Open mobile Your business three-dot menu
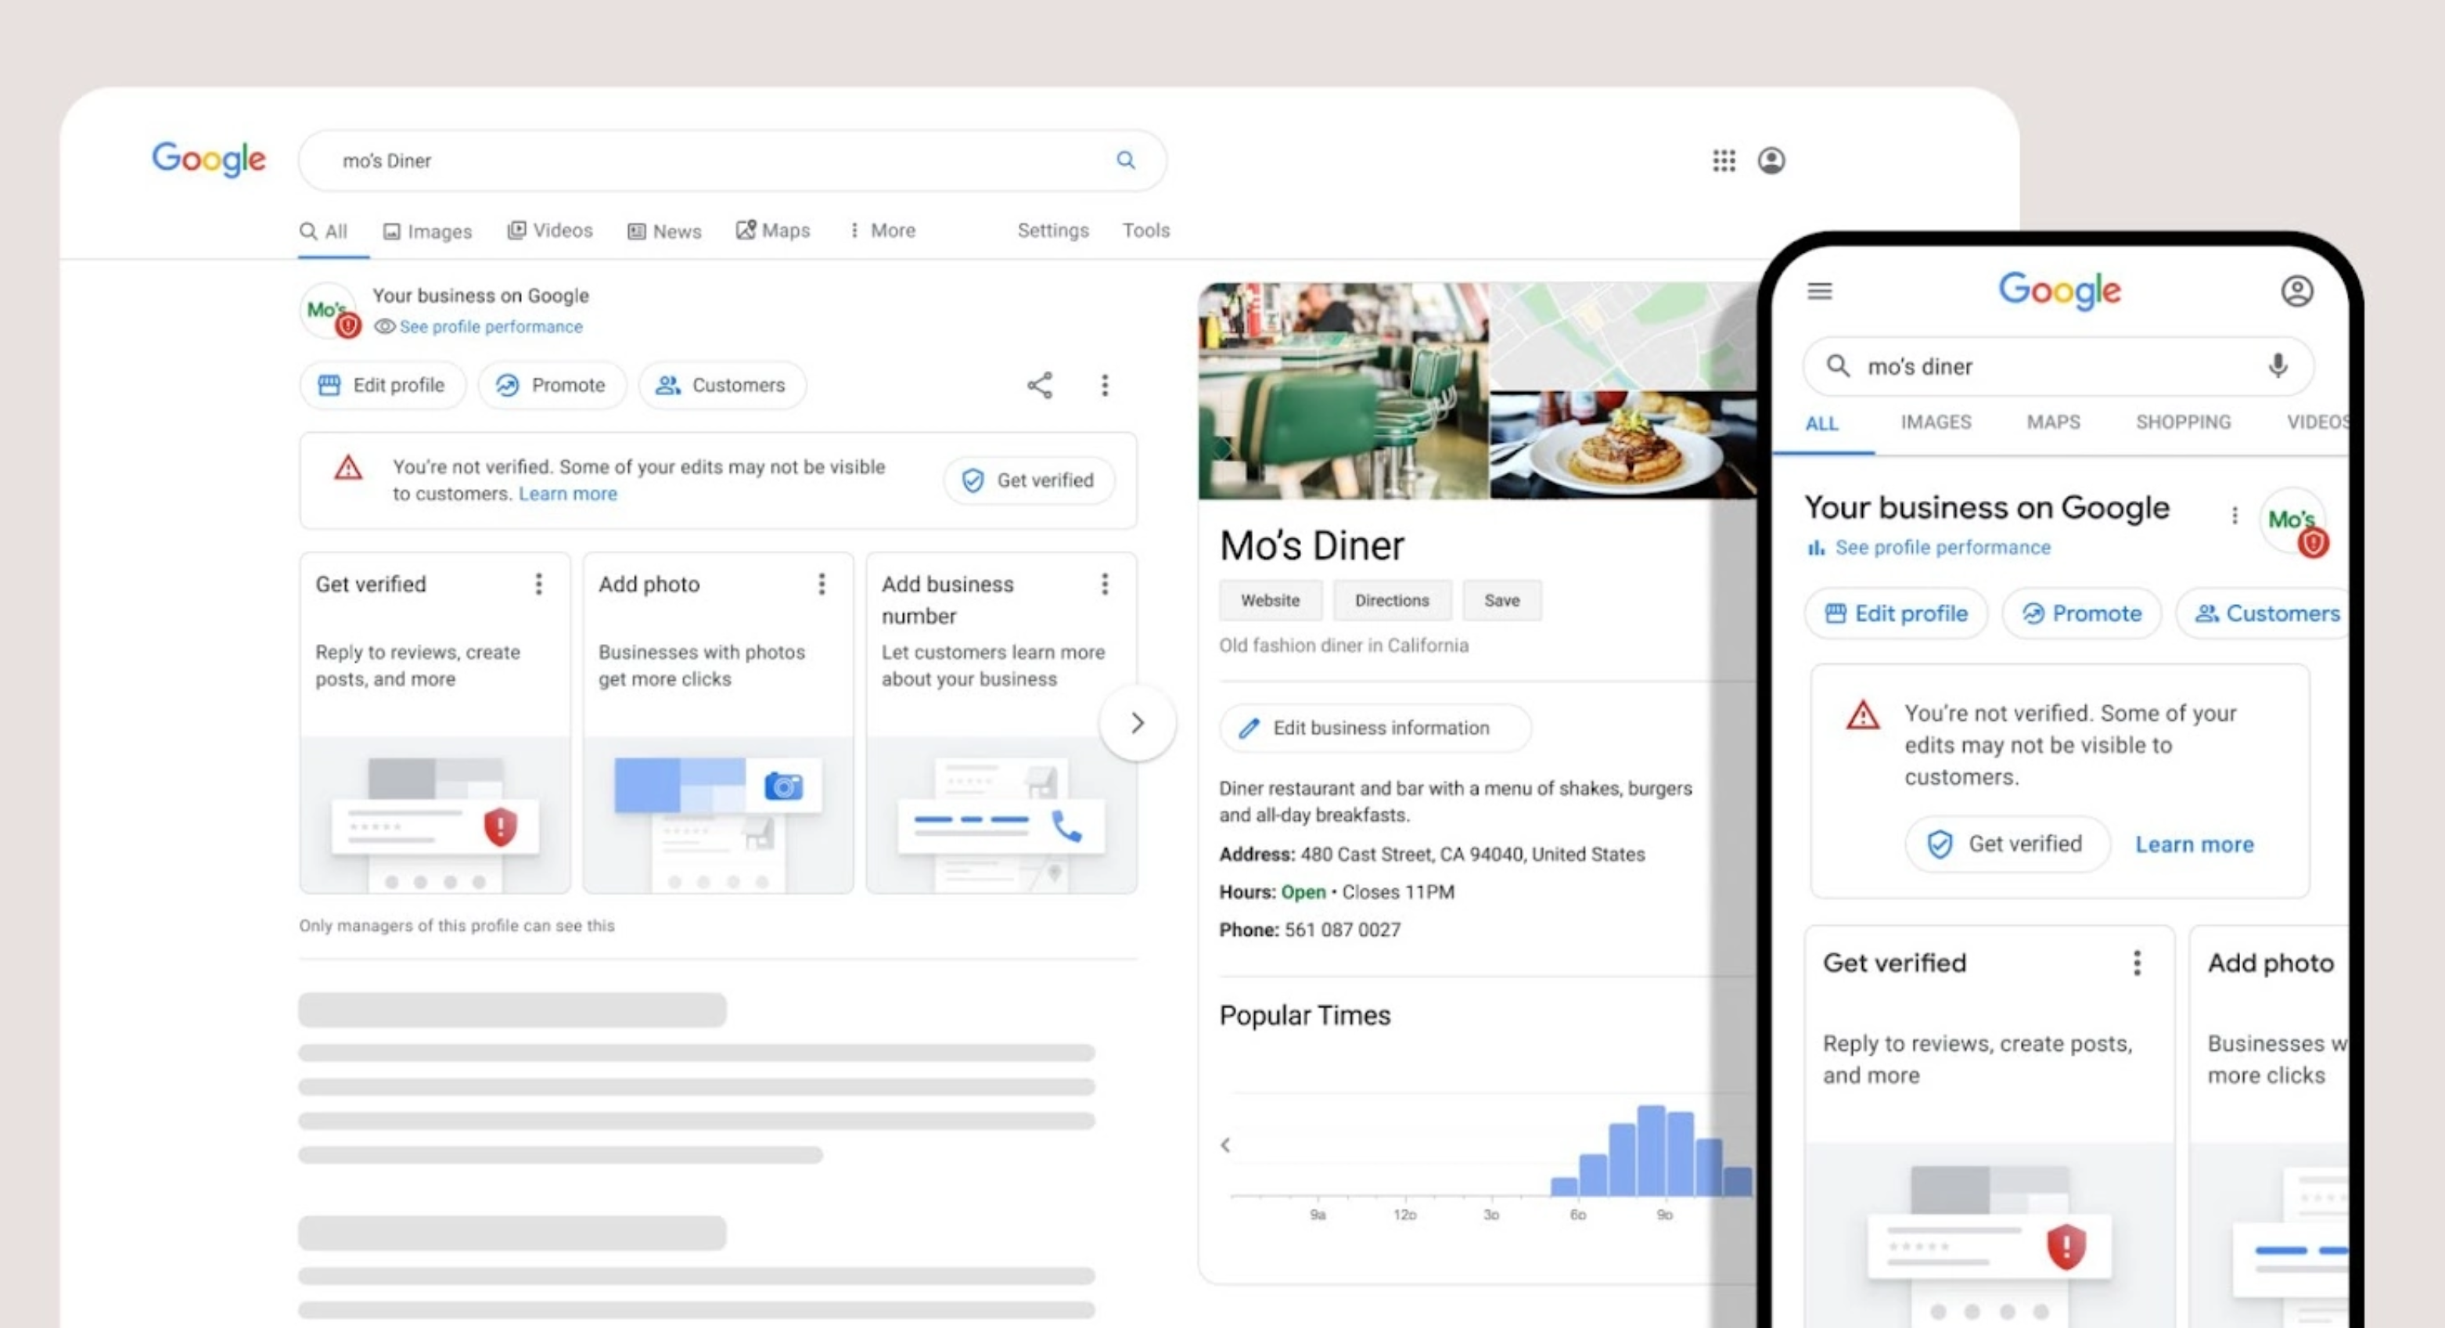This screenshot has height=1328, width=2445. click(x=2235, y=516)
